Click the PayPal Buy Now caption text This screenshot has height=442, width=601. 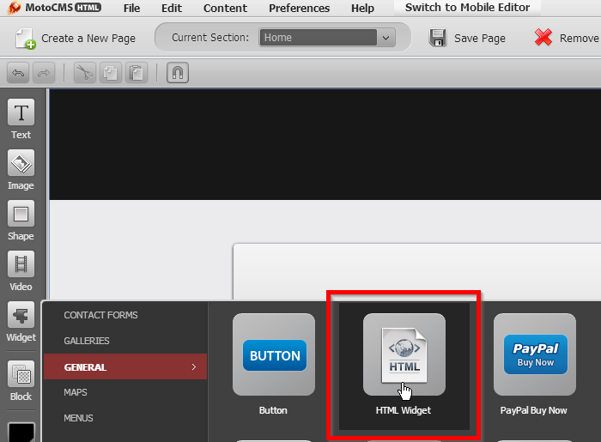point(533,410)
